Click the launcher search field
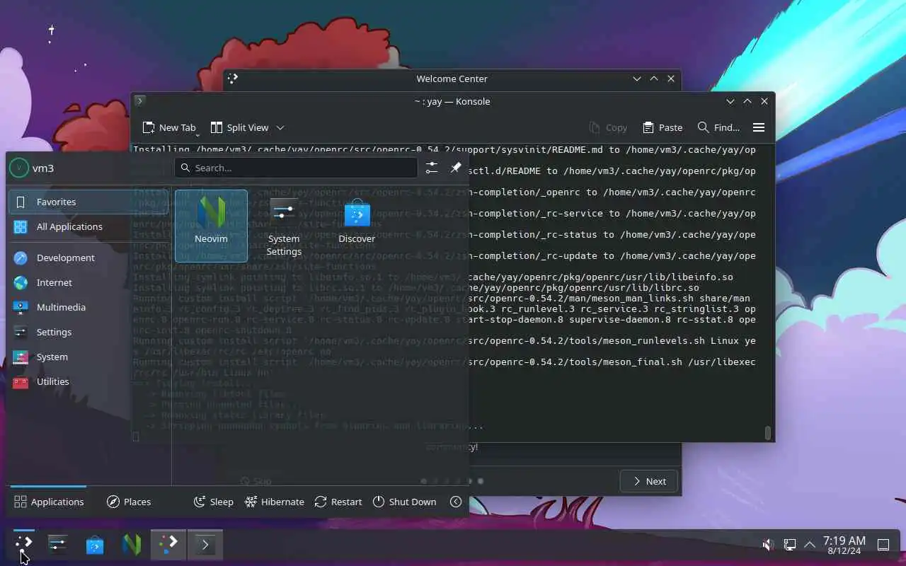This screenshot has height=566, width=906. 296,168
